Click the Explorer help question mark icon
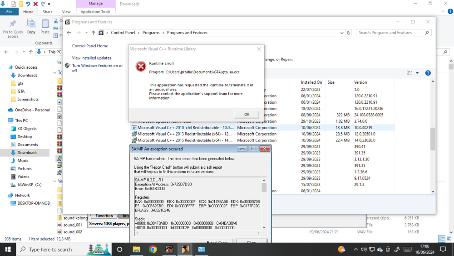This screenshot has width=454, height=256. tap(450, 12)
